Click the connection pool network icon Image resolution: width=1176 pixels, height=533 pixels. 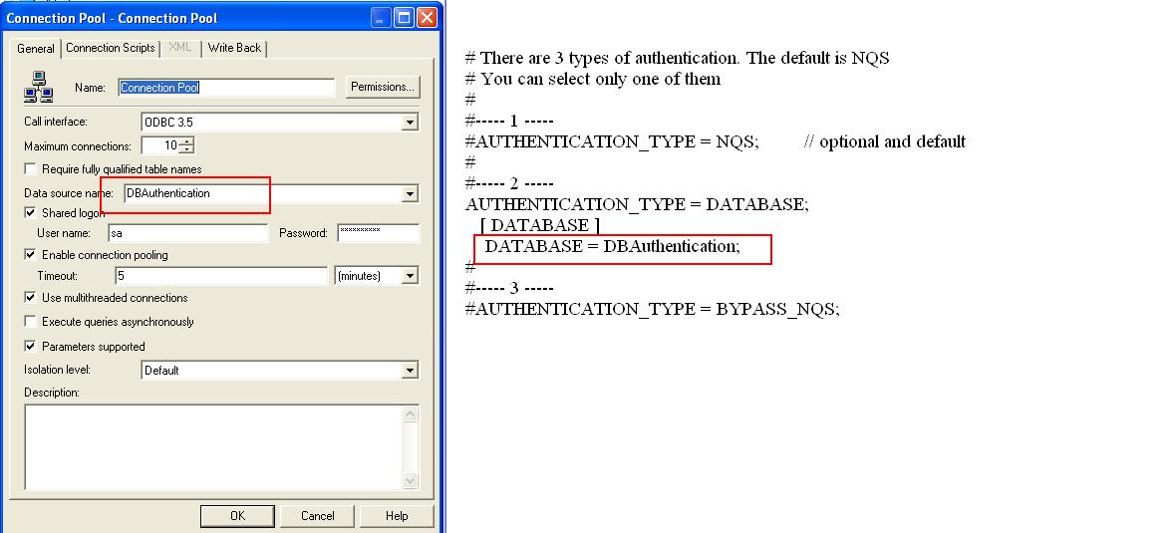click(x=38, y=87)
